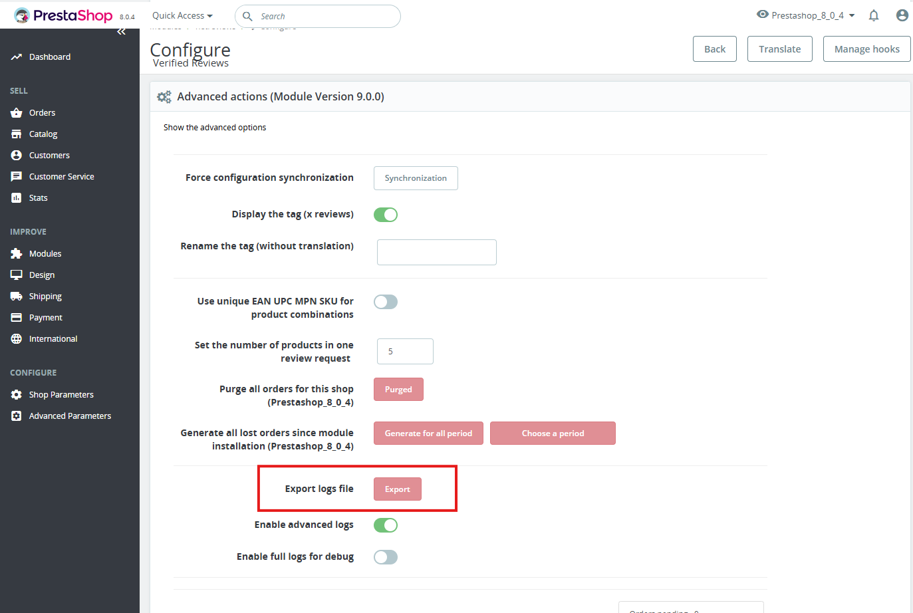
Task: Click the Synchronization button
Action: coord(416,178)
